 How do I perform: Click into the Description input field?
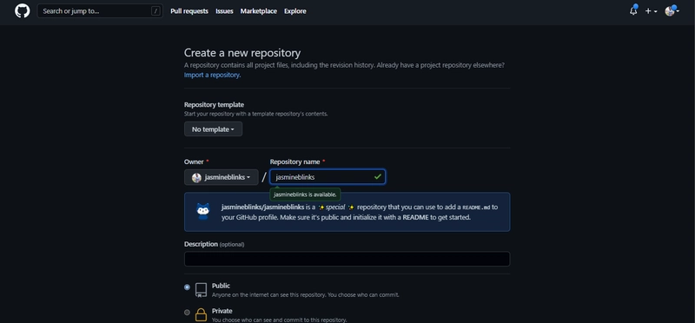(x=347, y=259)
